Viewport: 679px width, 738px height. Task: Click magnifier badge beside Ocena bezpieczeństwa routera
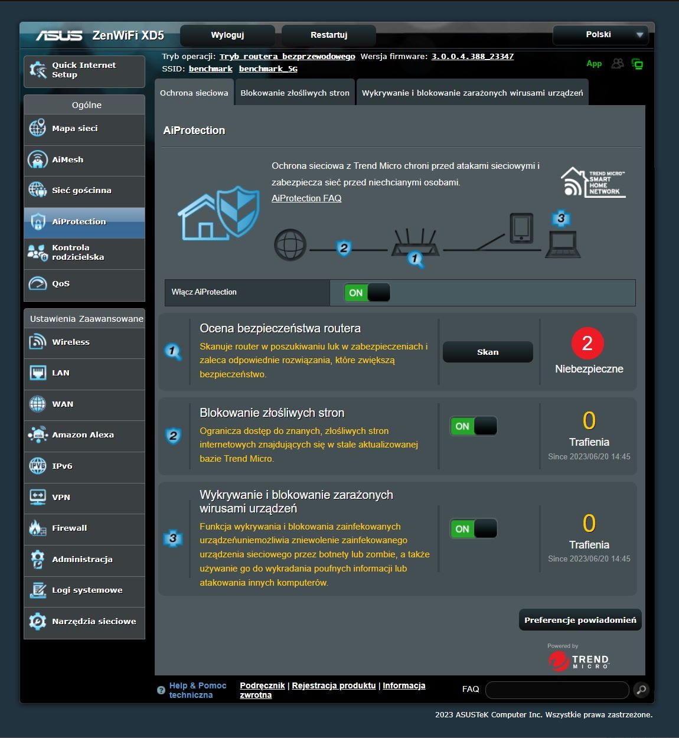pos(172,352)
